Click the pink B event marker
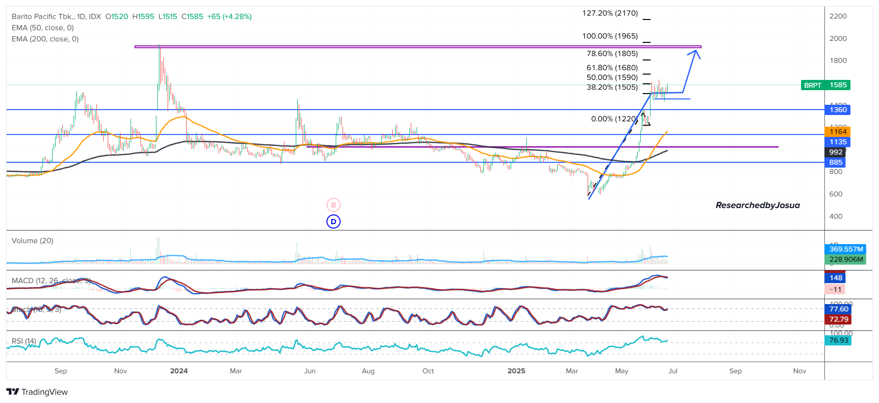Viewport: 879px width, 403px height. point(333,205)
